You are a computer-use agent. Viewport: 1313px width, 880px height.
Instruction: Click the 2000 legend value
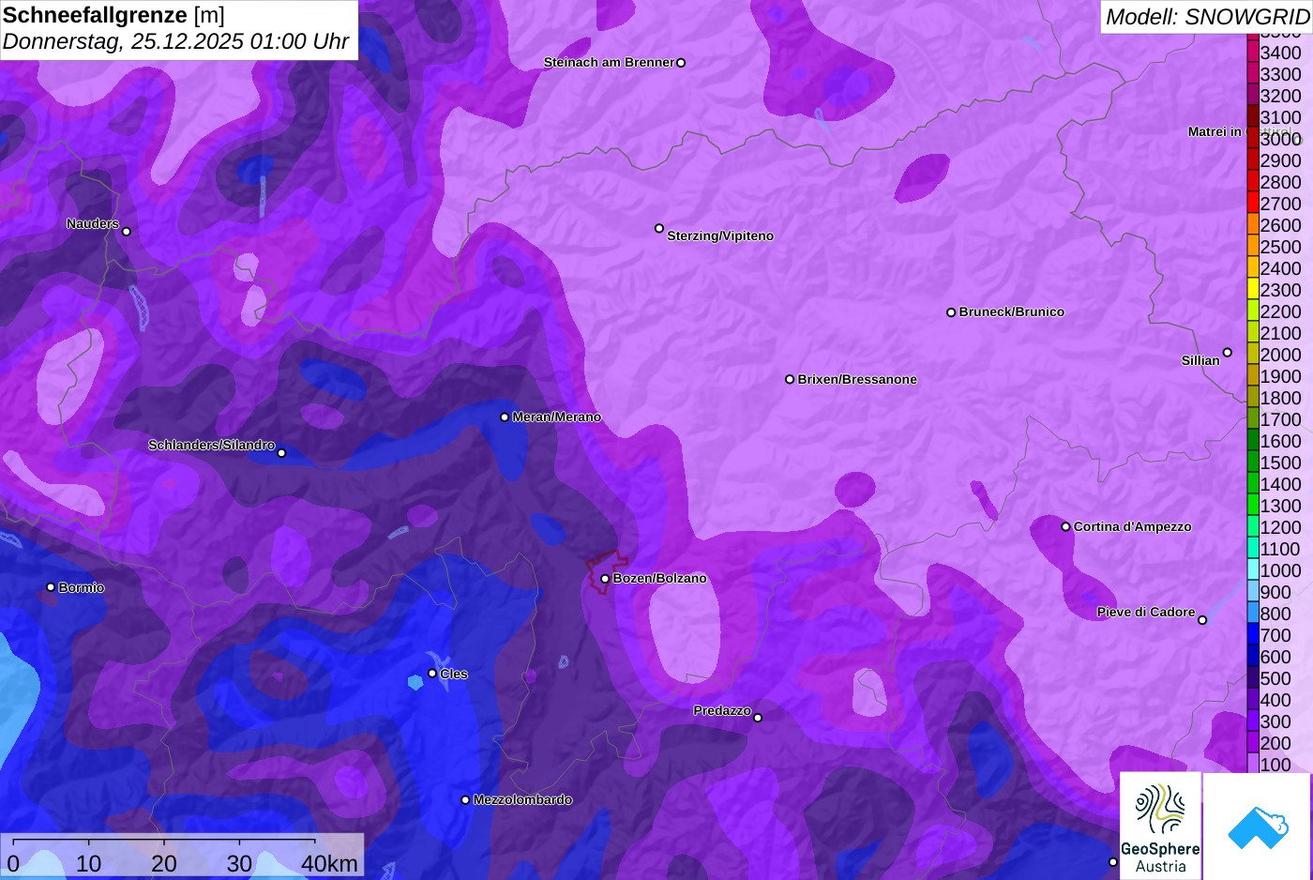(1281, 355)
